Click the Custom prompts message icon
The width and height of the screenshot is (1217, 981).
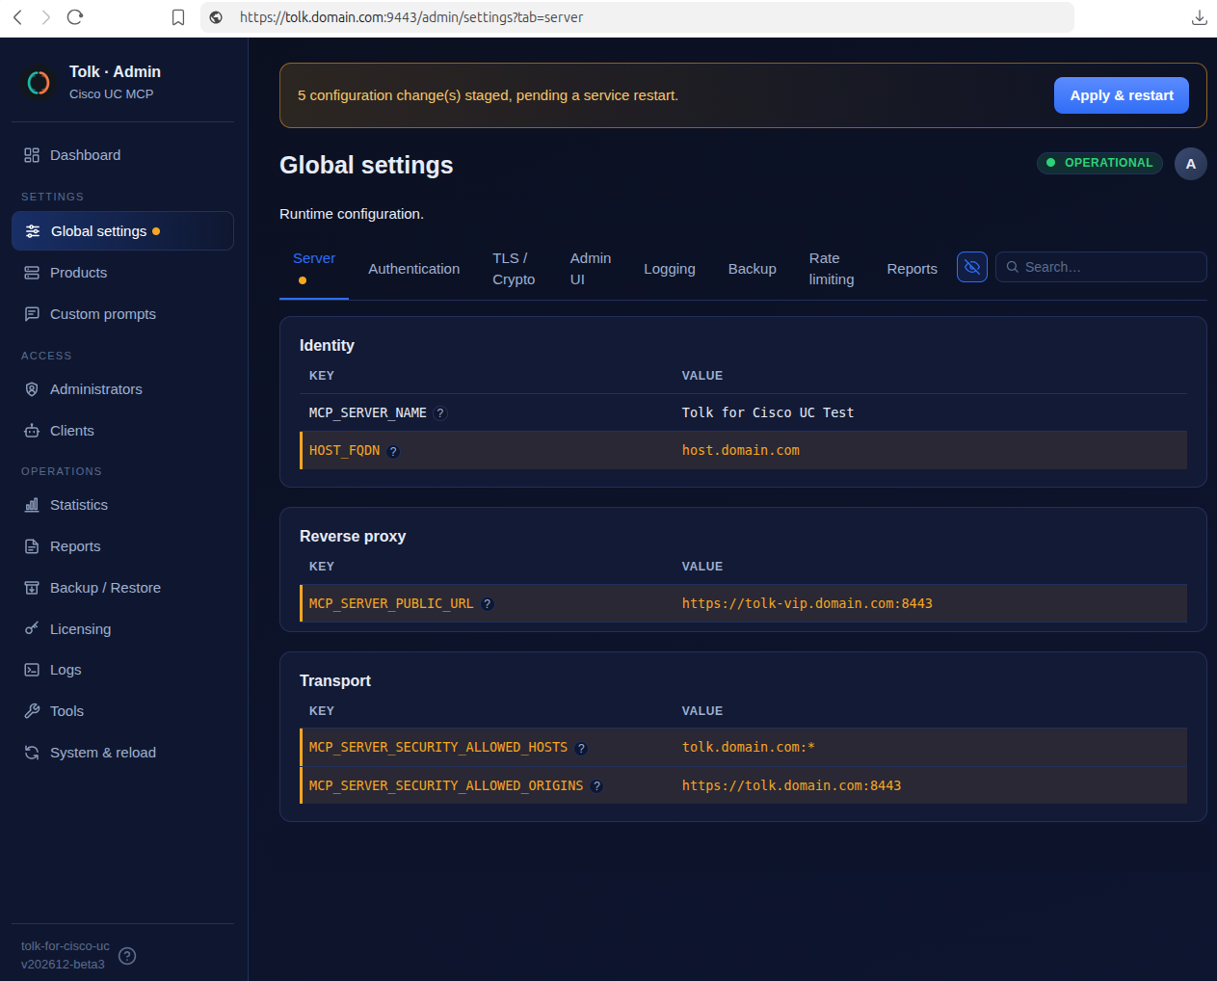[32, 314]
